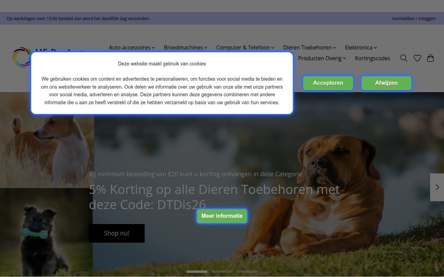This screenshot has height=277, width=444.
Task: Expand the Auto accessoires menu
Action: (x=132, y=47)
